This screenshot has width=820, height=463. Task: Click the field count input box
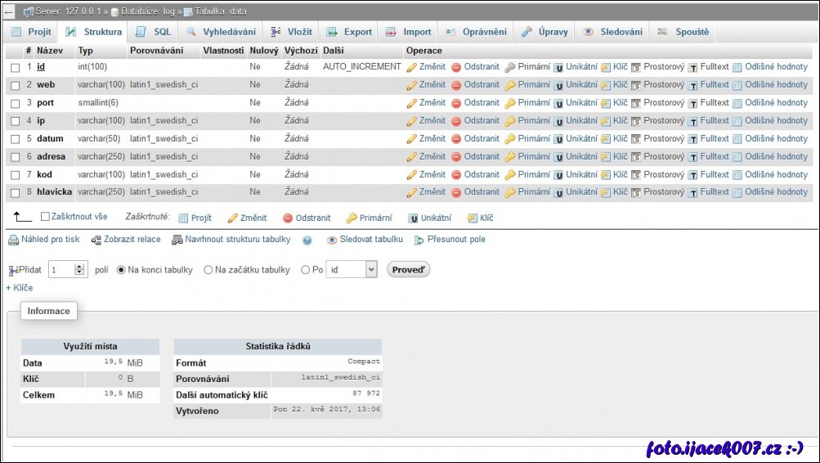60,270
